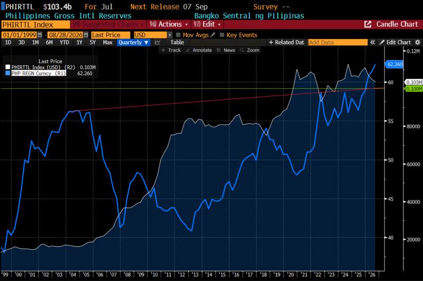
Task: Click the '26 year axis label
Action: pos(372,275)
